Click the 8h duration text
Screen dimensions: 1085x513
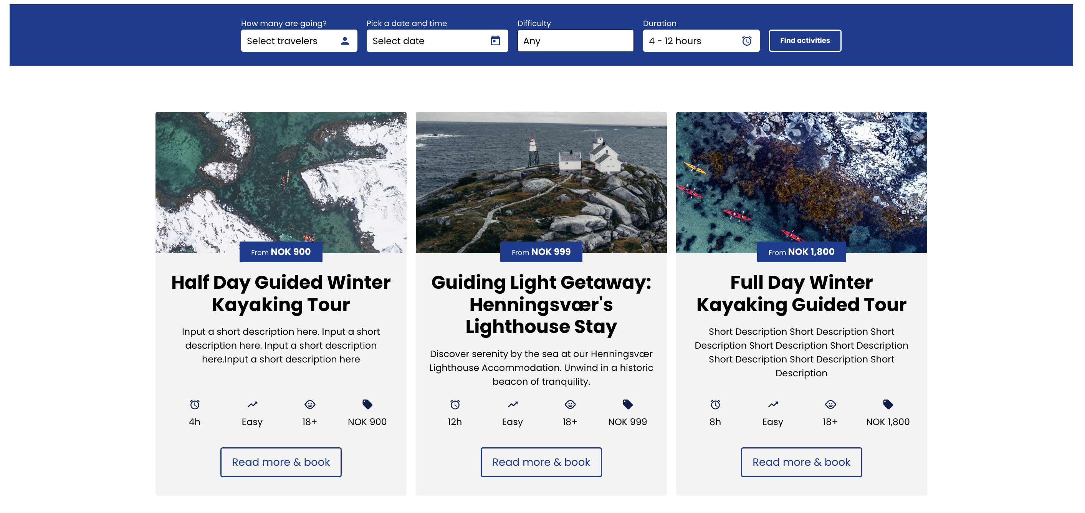tap(715, 422)
